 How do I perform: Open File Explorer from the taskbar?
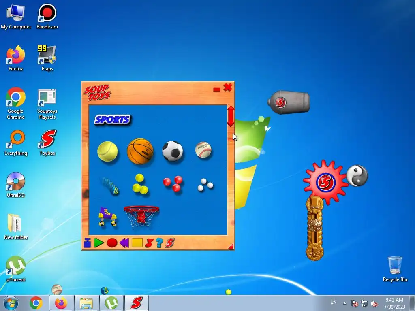tap(86, 303)
